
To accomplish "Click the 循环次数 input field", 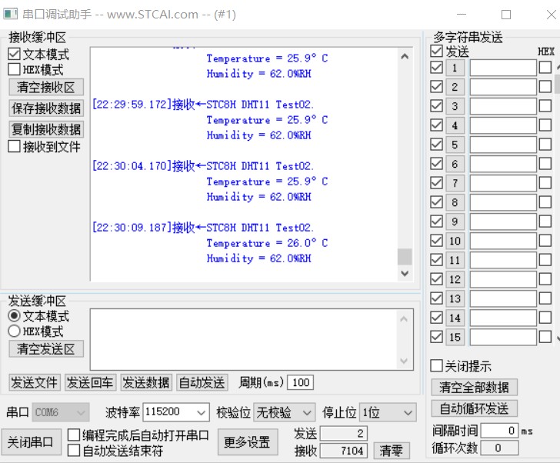I will click(x=499, y=448).
